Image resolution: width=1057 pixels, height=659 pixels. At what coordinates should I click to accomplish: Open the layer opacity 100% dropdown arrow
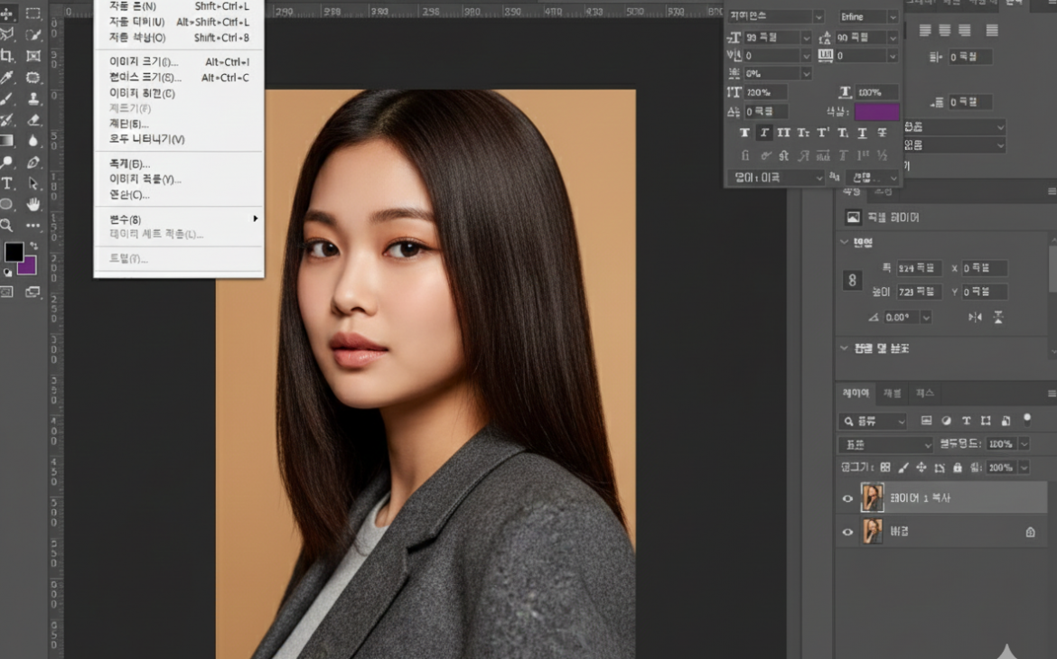coord(1024,444)
